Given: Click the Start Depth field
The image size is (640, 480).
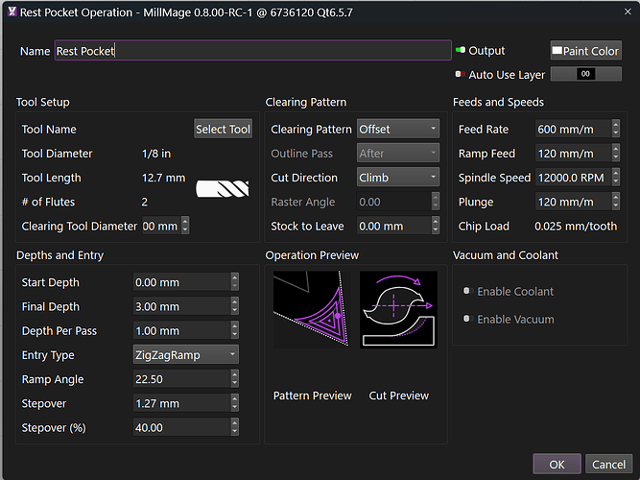Looking at the screenshot, I should (181, 282).
